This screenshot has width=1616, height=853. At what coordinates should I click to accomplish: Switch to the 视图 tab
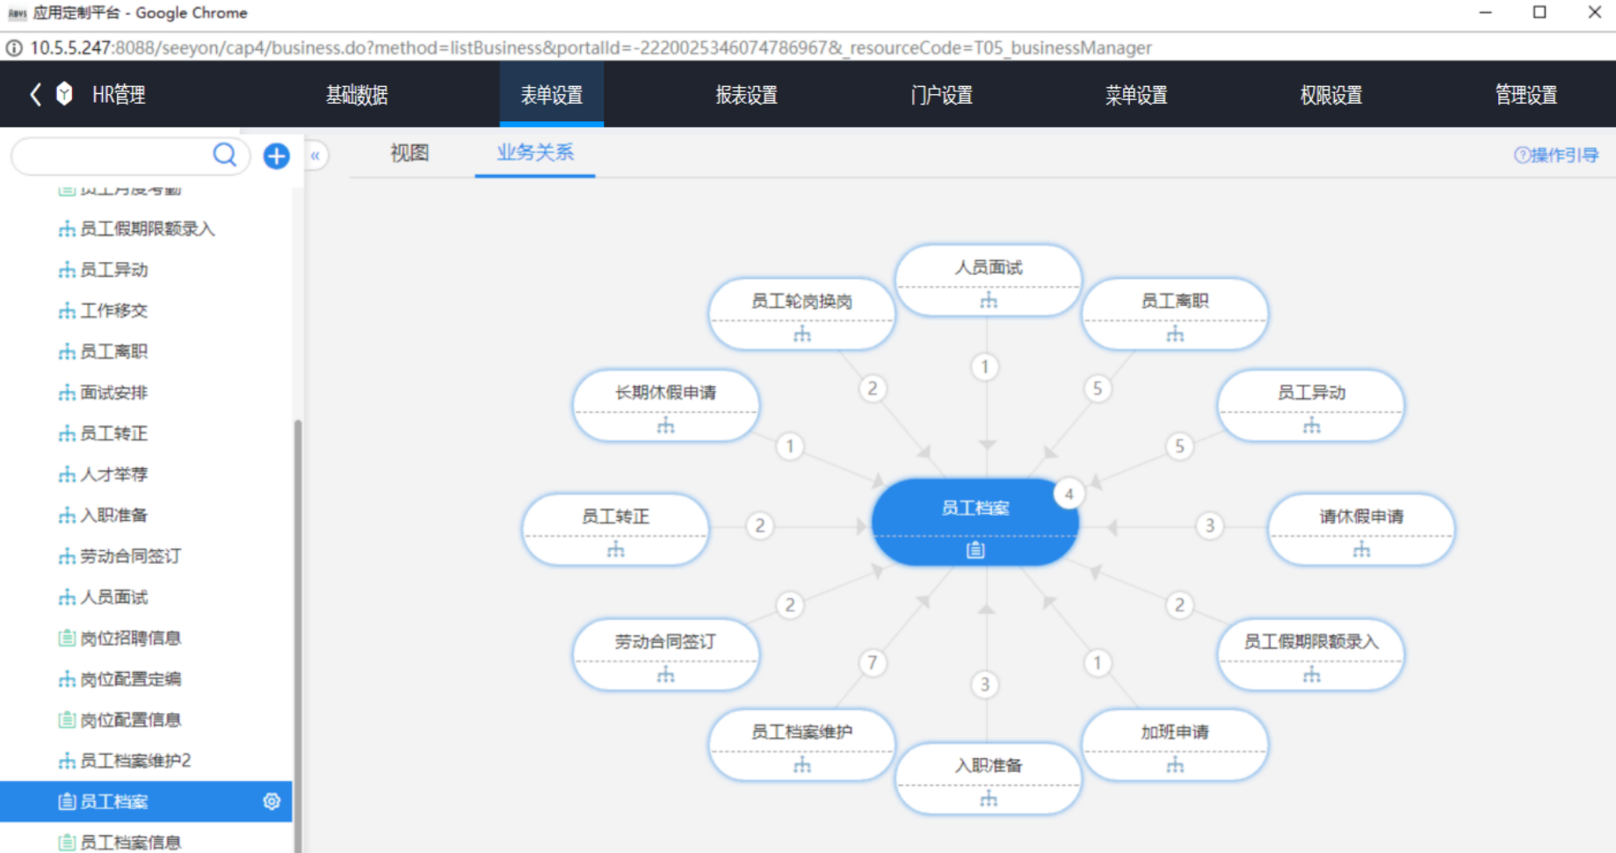pyautogui.click(x=409, y=153)
